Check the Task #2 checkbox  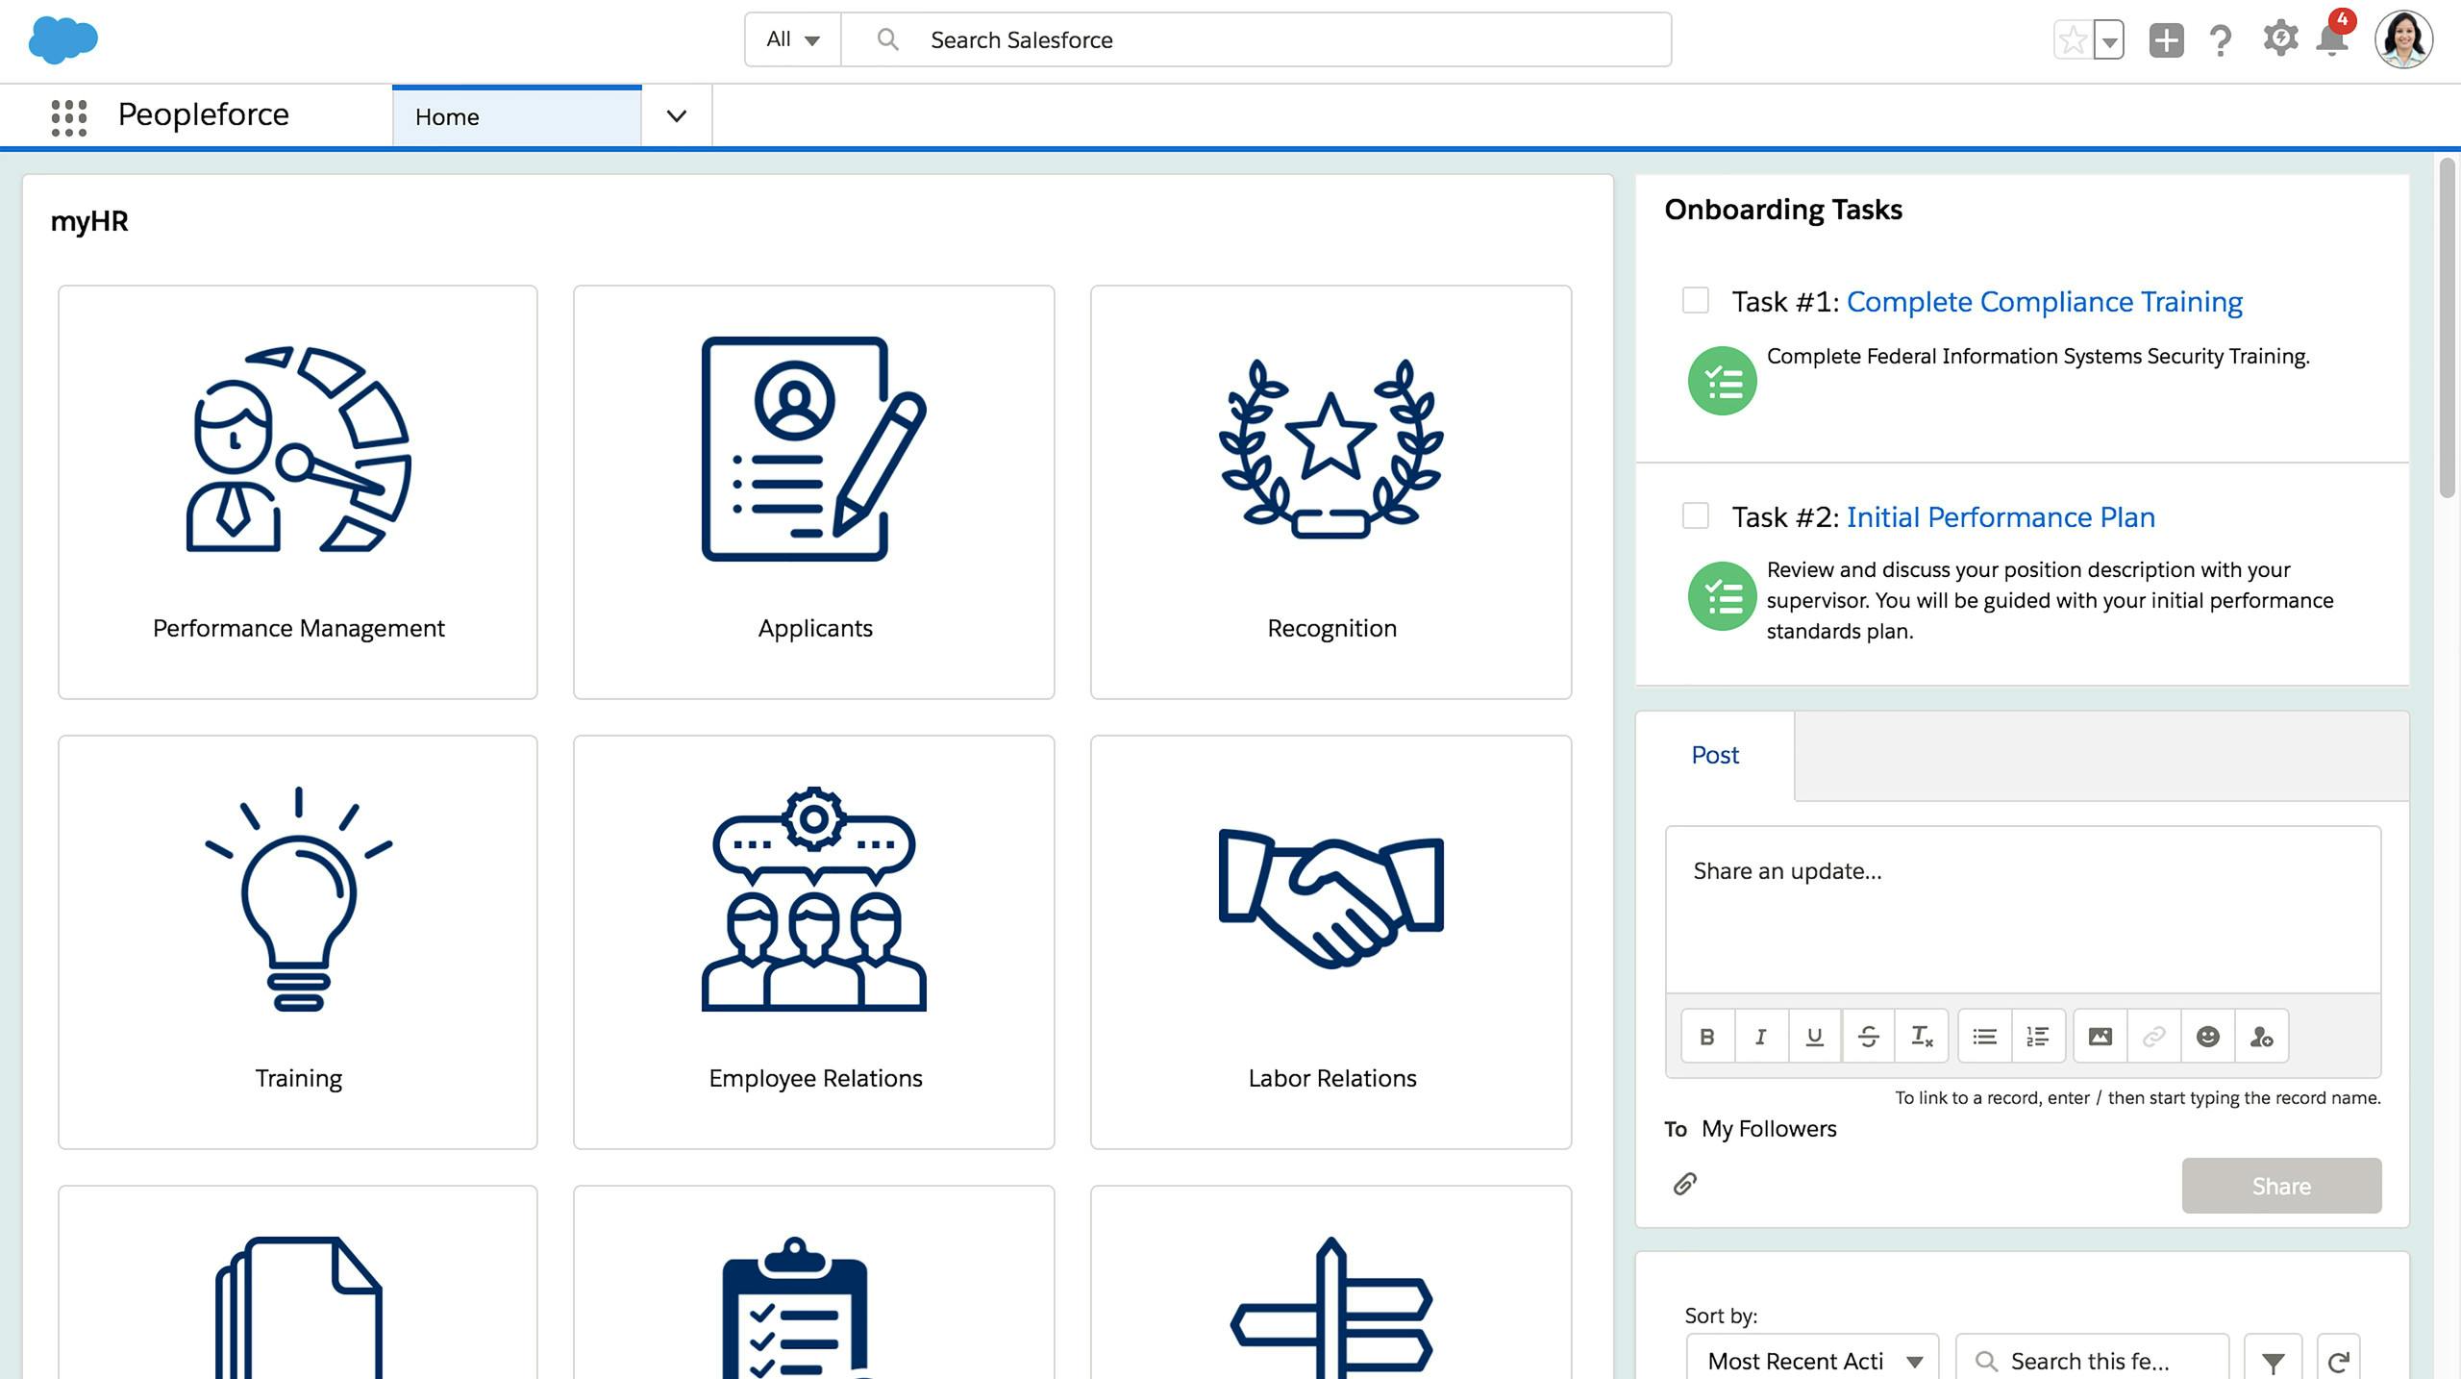tap(1696, 515)
